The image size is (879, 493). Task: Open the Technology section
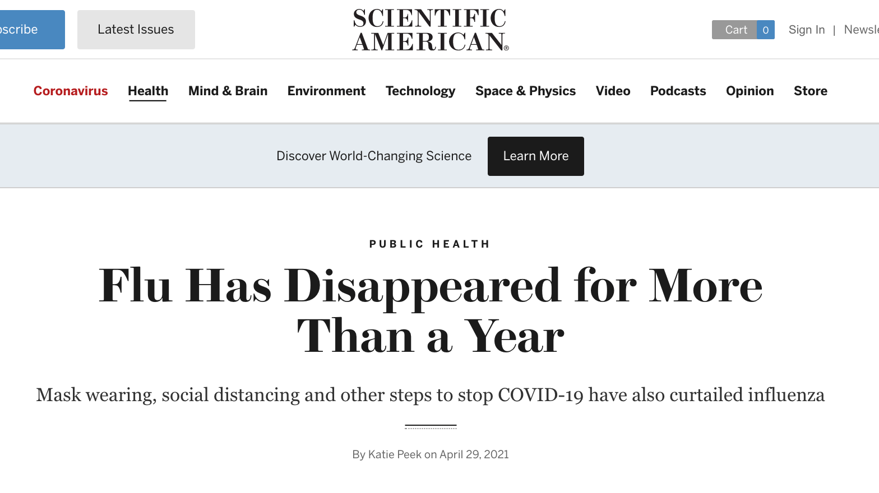coord(420,91)
